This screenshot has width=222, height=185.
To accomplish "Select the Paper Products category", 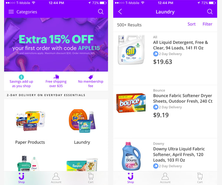I will click(30, 127).
